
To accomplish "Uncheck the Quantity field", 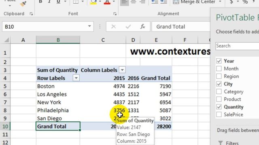I will pyautogui.click(x=219, y=107).
